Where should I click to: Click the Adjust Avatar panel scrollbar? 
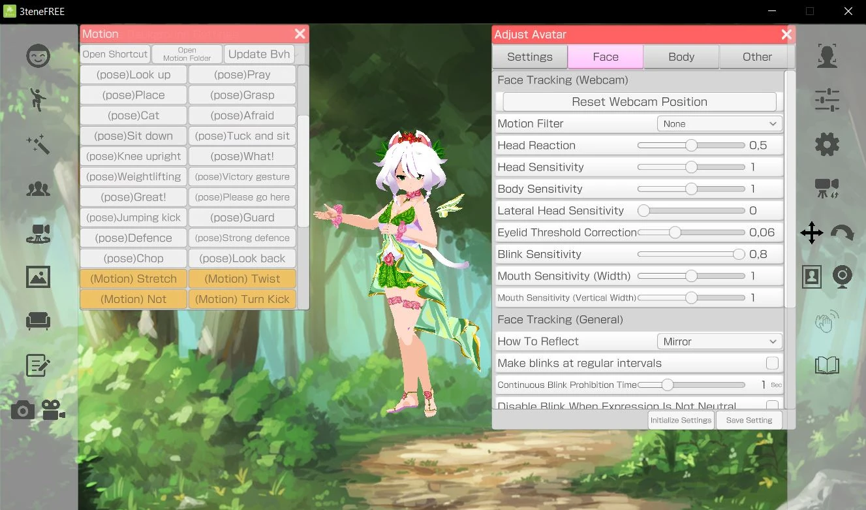pos(790,189)
